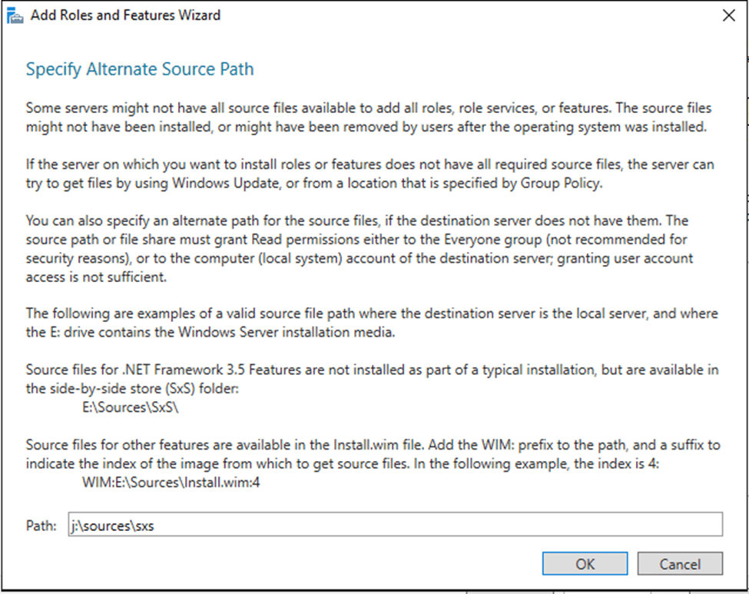Viewport: 749px width, 594px height.
Task: Click the "j:\sources\sxs" text in Path field
Action: point(112,526)
